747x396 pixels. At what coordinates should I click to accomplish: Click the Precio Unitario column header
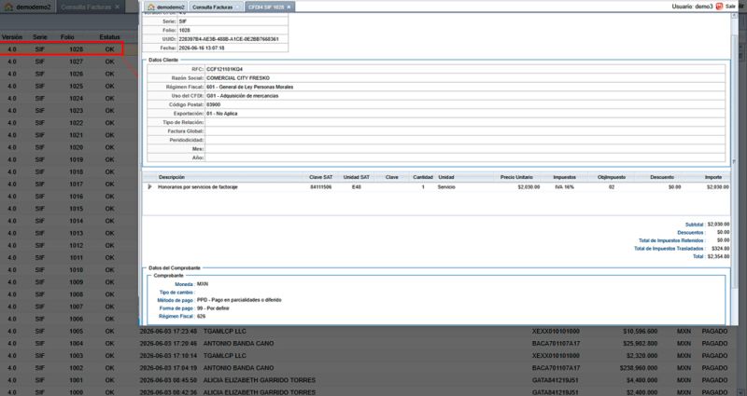coord(516,177)
